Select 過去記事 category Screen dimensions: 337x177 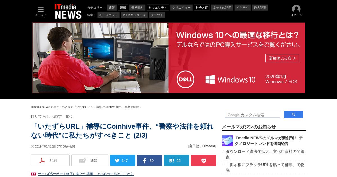pos(260,8)
